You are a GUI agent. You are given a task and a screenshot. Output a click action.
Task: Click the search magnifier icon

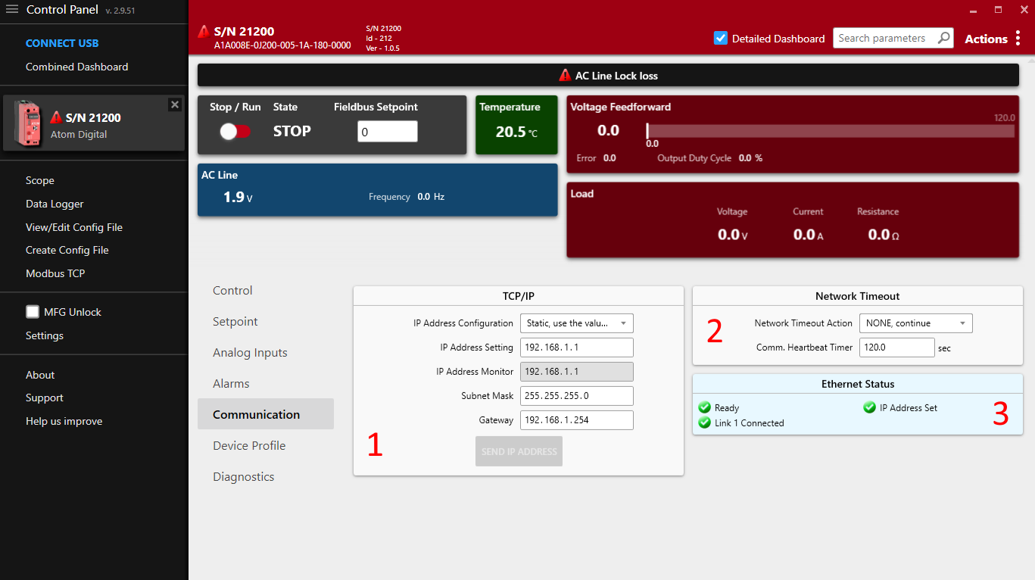(943, 37)
